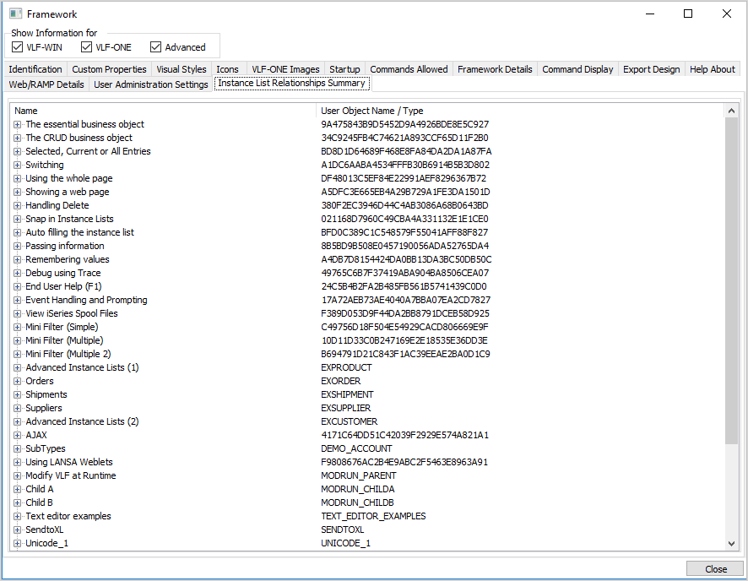Click the EXPRODUCT object name
This screenshot has width=748, height=581.
(346, 368)
